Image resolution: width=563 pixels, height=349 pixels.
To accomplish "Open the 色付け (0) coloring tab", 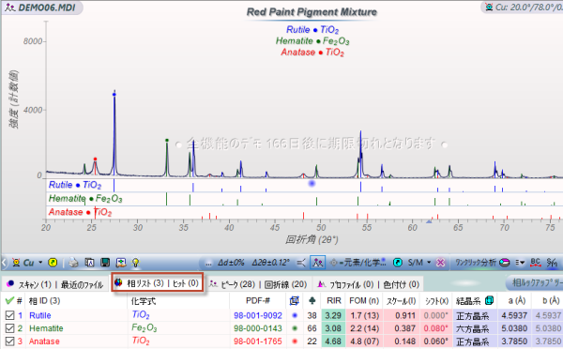I will (x=402, y=284).
